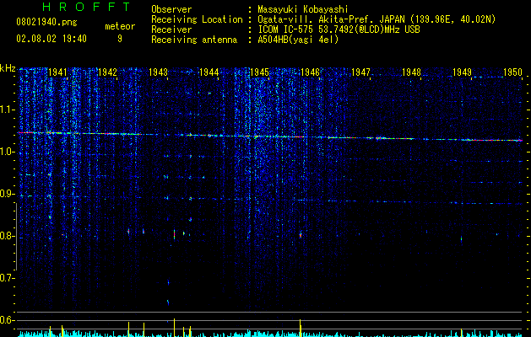Click the red meteor echo near 1946 at 0.8 kHz
Viewport: 531px width, 337px height.
click(301, 234)
